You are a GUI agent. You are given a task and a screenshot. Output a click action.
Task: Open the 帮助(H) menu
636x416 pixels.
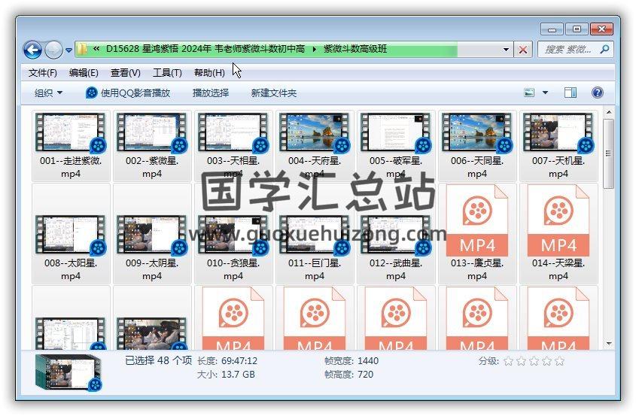(x=209, y=72)
